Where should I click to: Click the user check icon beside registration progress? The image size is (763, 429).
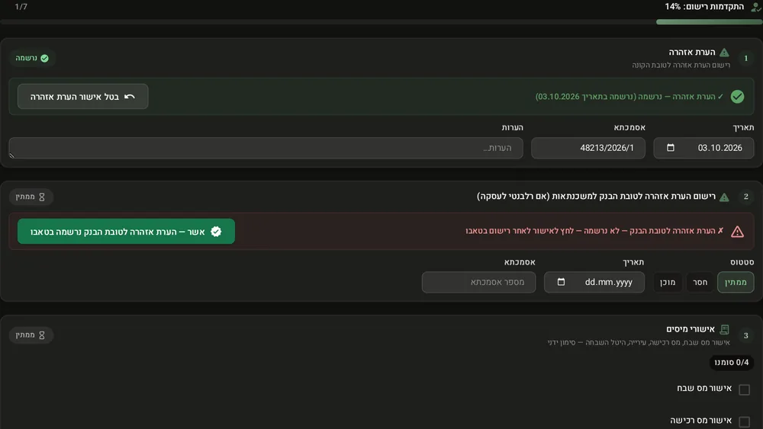(x=755, y=7)
